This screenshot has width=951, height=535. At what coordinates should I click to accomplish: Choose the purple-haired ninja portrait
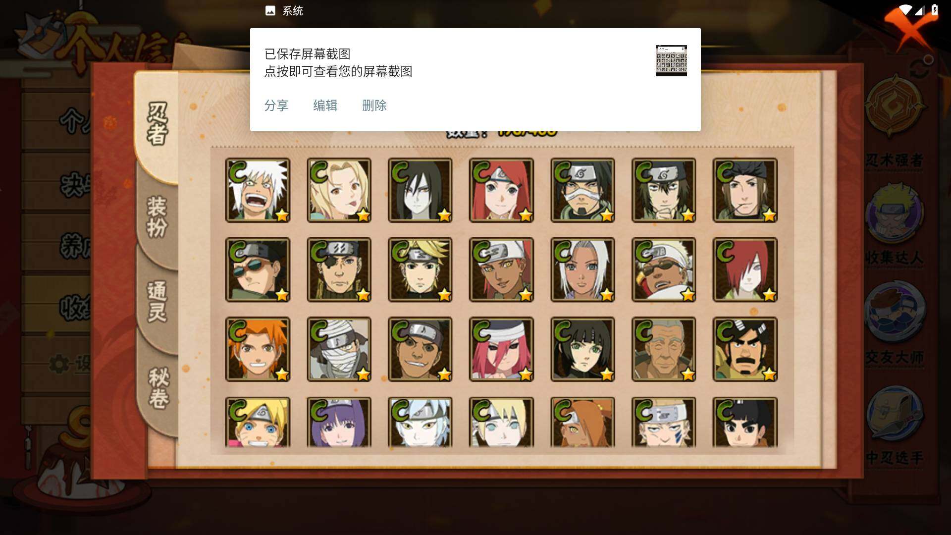339,422
